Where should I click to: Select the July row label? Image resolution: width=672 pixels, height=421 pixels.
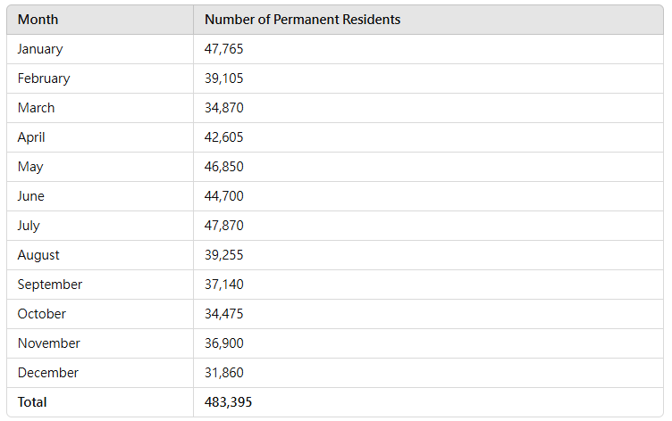[29, 226]
